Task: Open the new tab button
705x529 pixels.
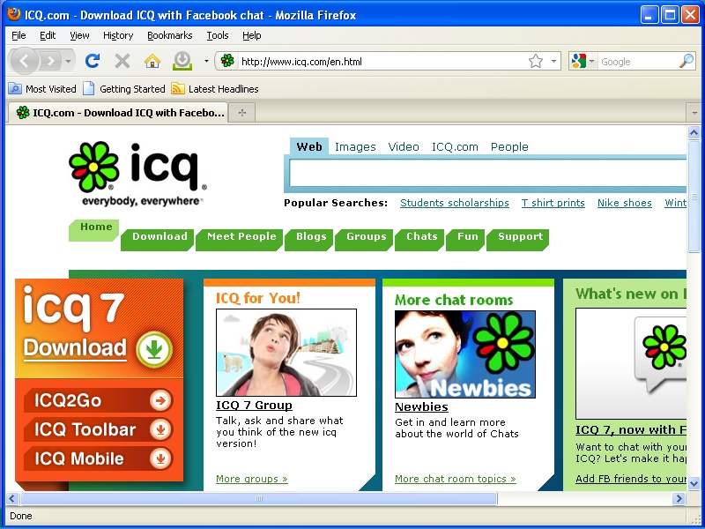Action: click(242, 113)
